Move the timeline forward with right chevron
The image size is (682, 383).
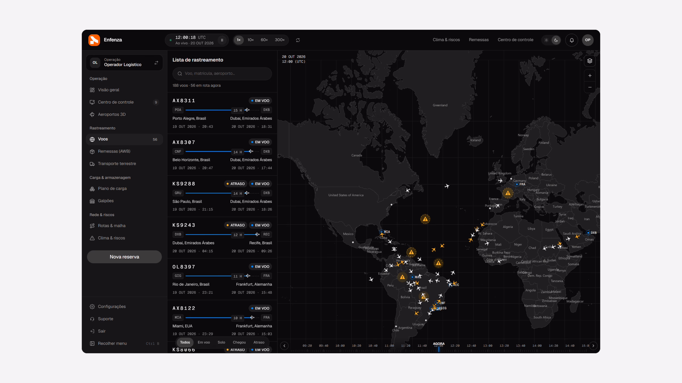pyautogui.click(x=593, y=346)
